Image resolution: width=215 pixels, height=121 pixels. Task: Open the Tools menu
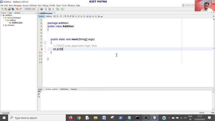pyautogui.click(x=64, y=5)
